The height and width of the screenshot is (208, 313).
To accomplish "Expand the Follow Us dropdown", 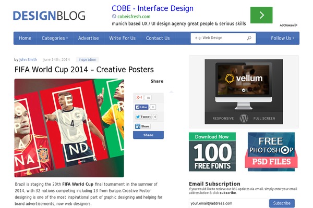I will pos(282,38).
